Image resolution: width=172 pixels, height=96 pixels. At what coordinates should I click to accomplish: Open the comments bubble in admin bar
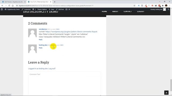tap(34, 9)
